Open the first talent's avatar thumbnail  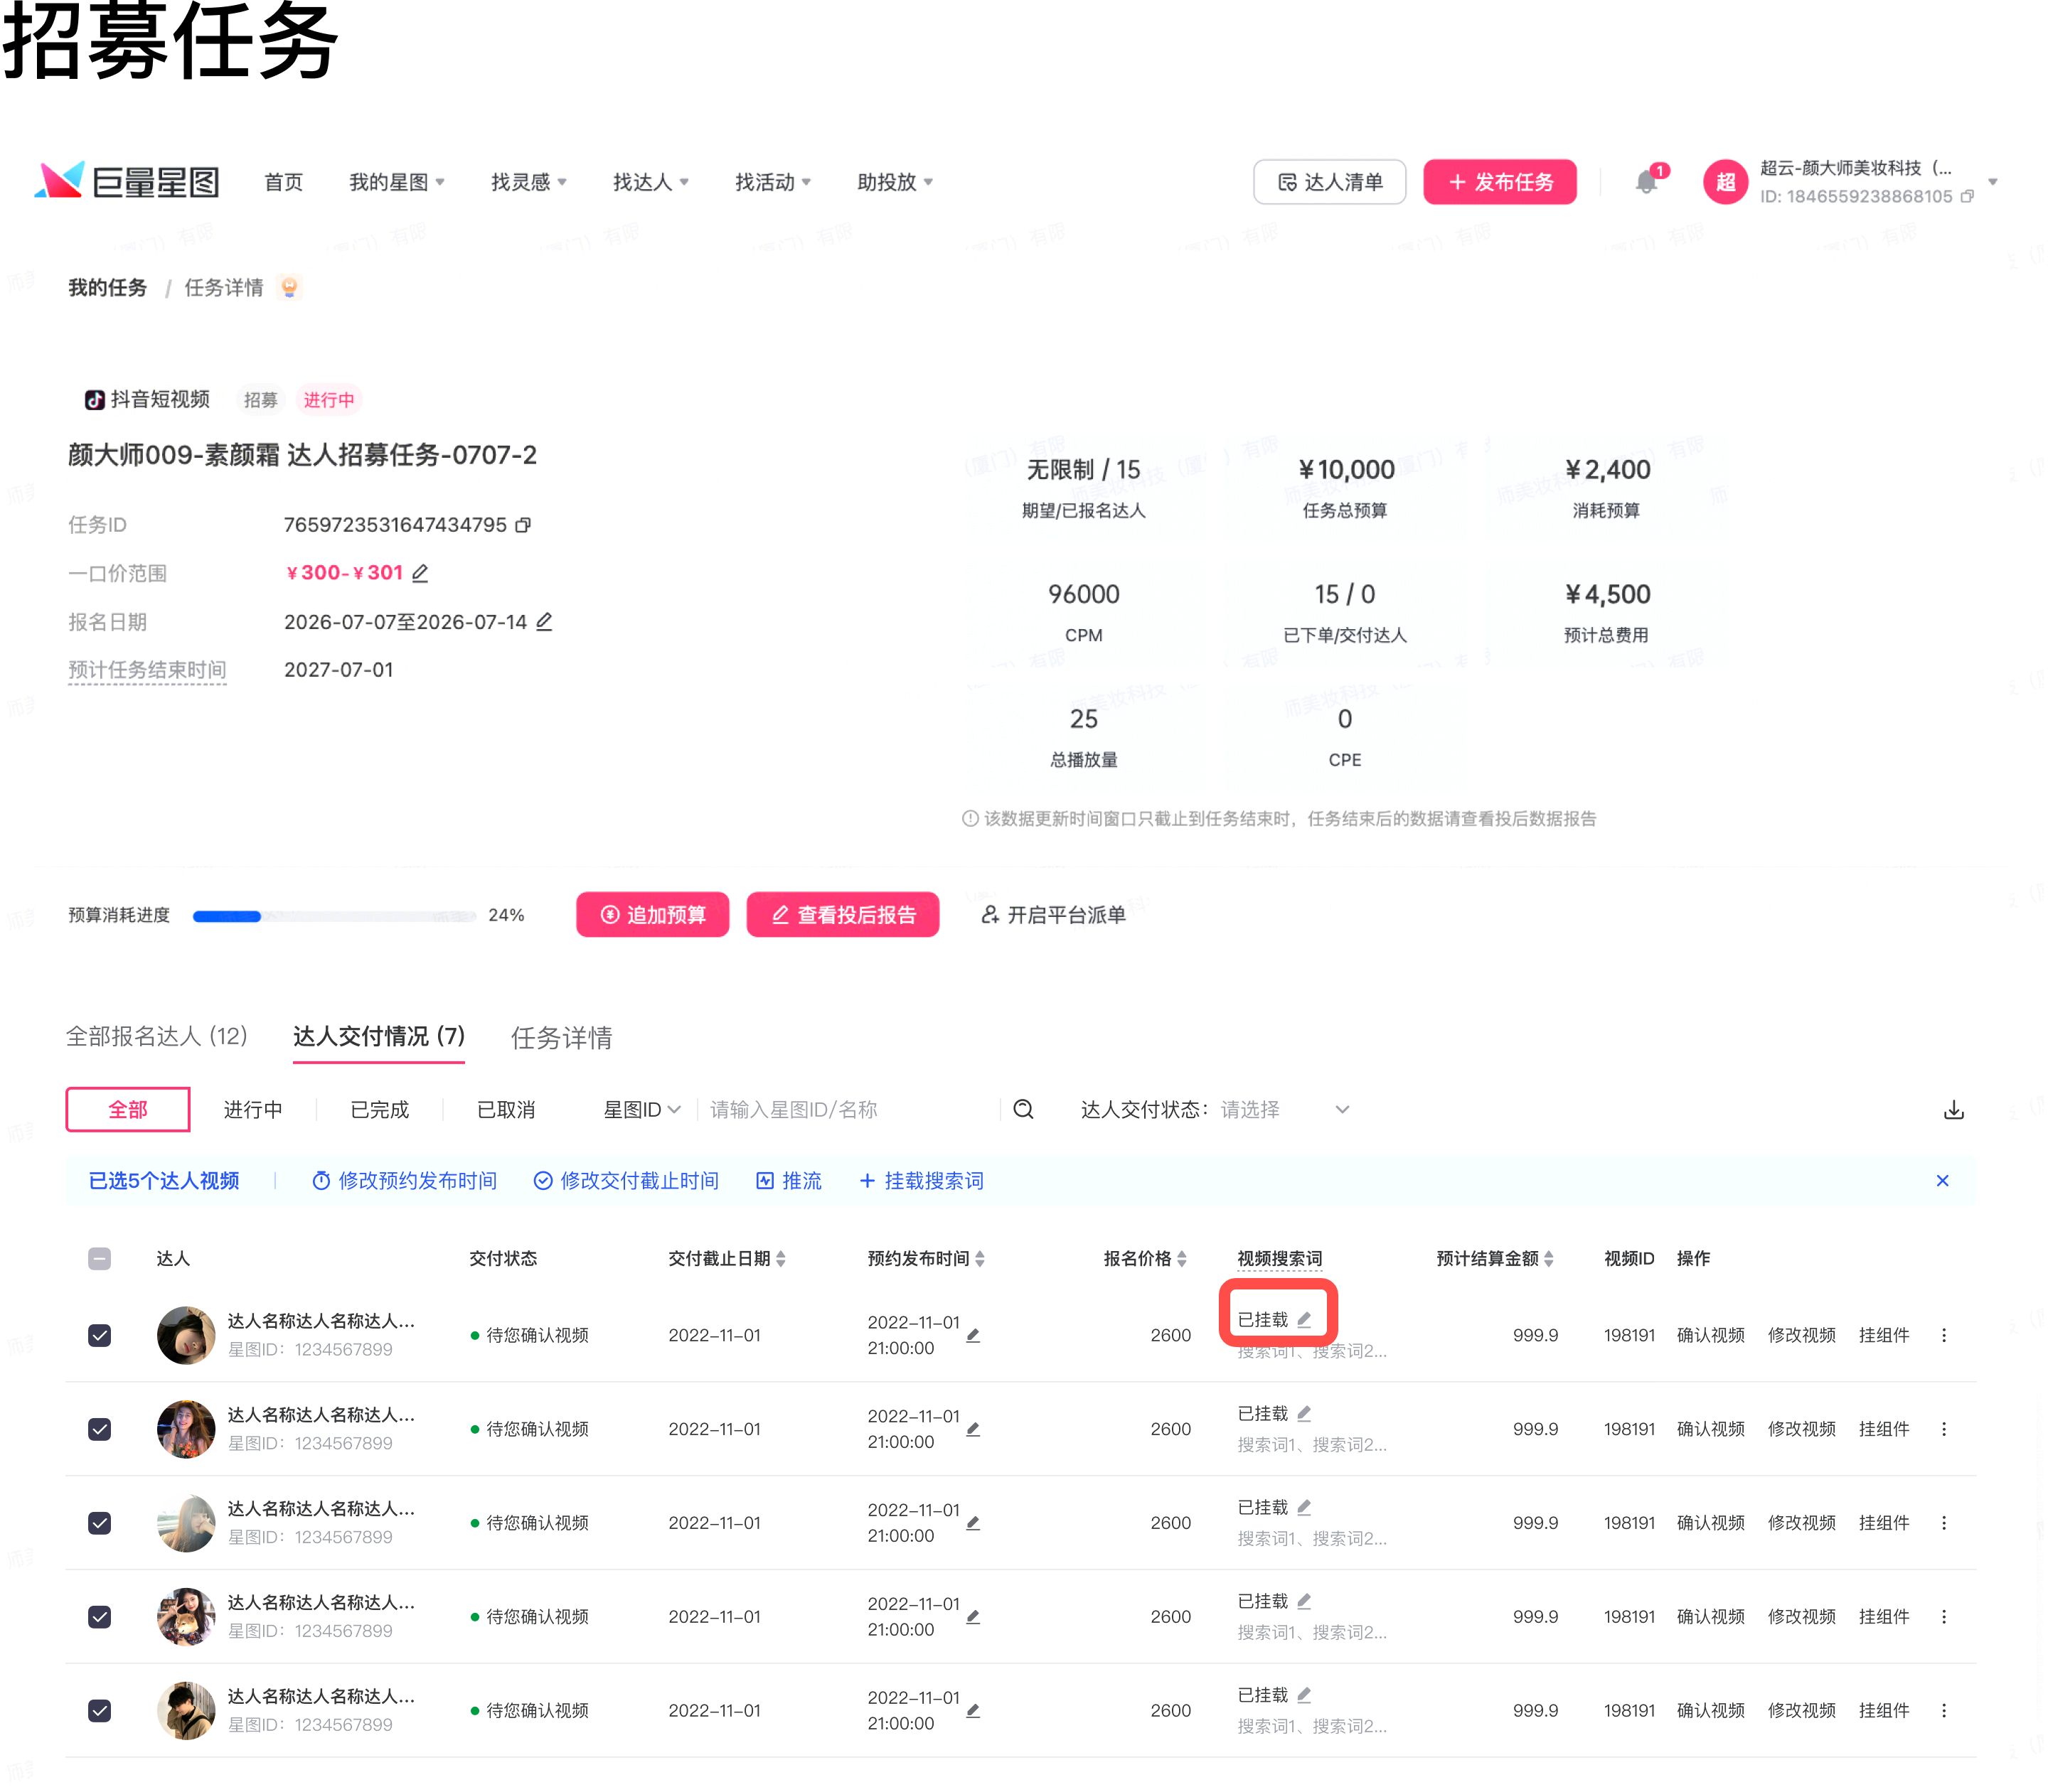[x=186, y=1335]
